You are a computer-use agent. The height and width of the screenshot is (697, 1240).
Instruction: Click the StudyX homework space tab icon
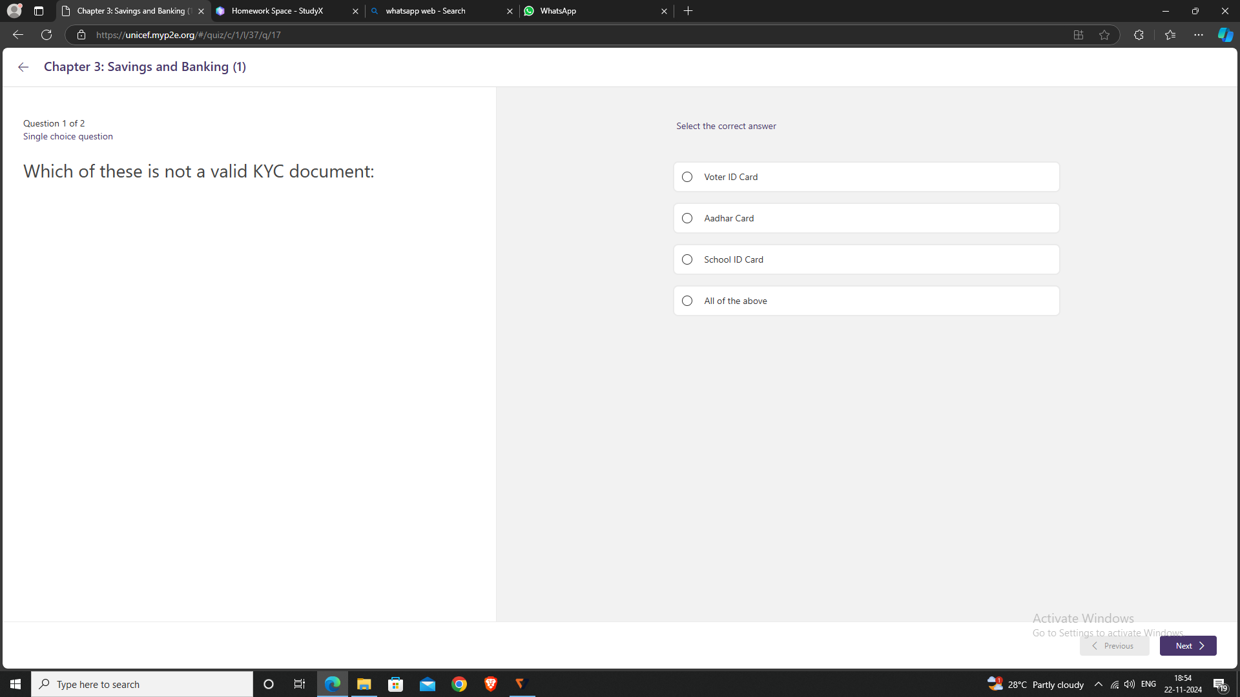pos(221,10)
